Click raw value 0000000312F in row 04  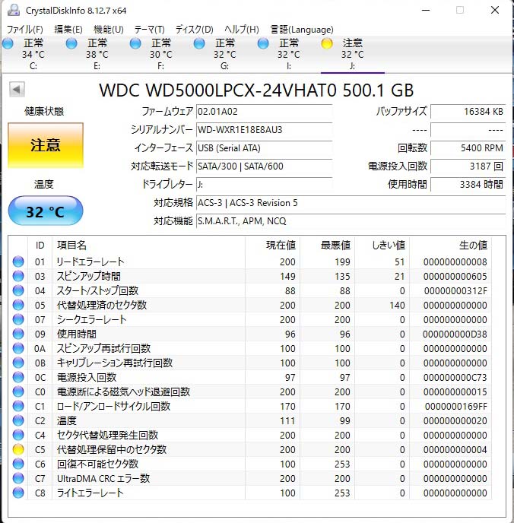point(455,290)
